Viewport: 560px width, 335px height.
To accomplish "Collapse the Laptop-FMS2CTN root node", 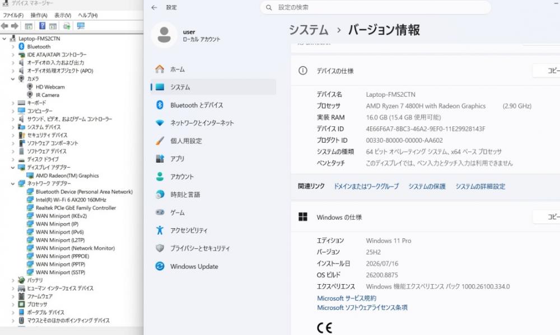I will tap(4, 39).
